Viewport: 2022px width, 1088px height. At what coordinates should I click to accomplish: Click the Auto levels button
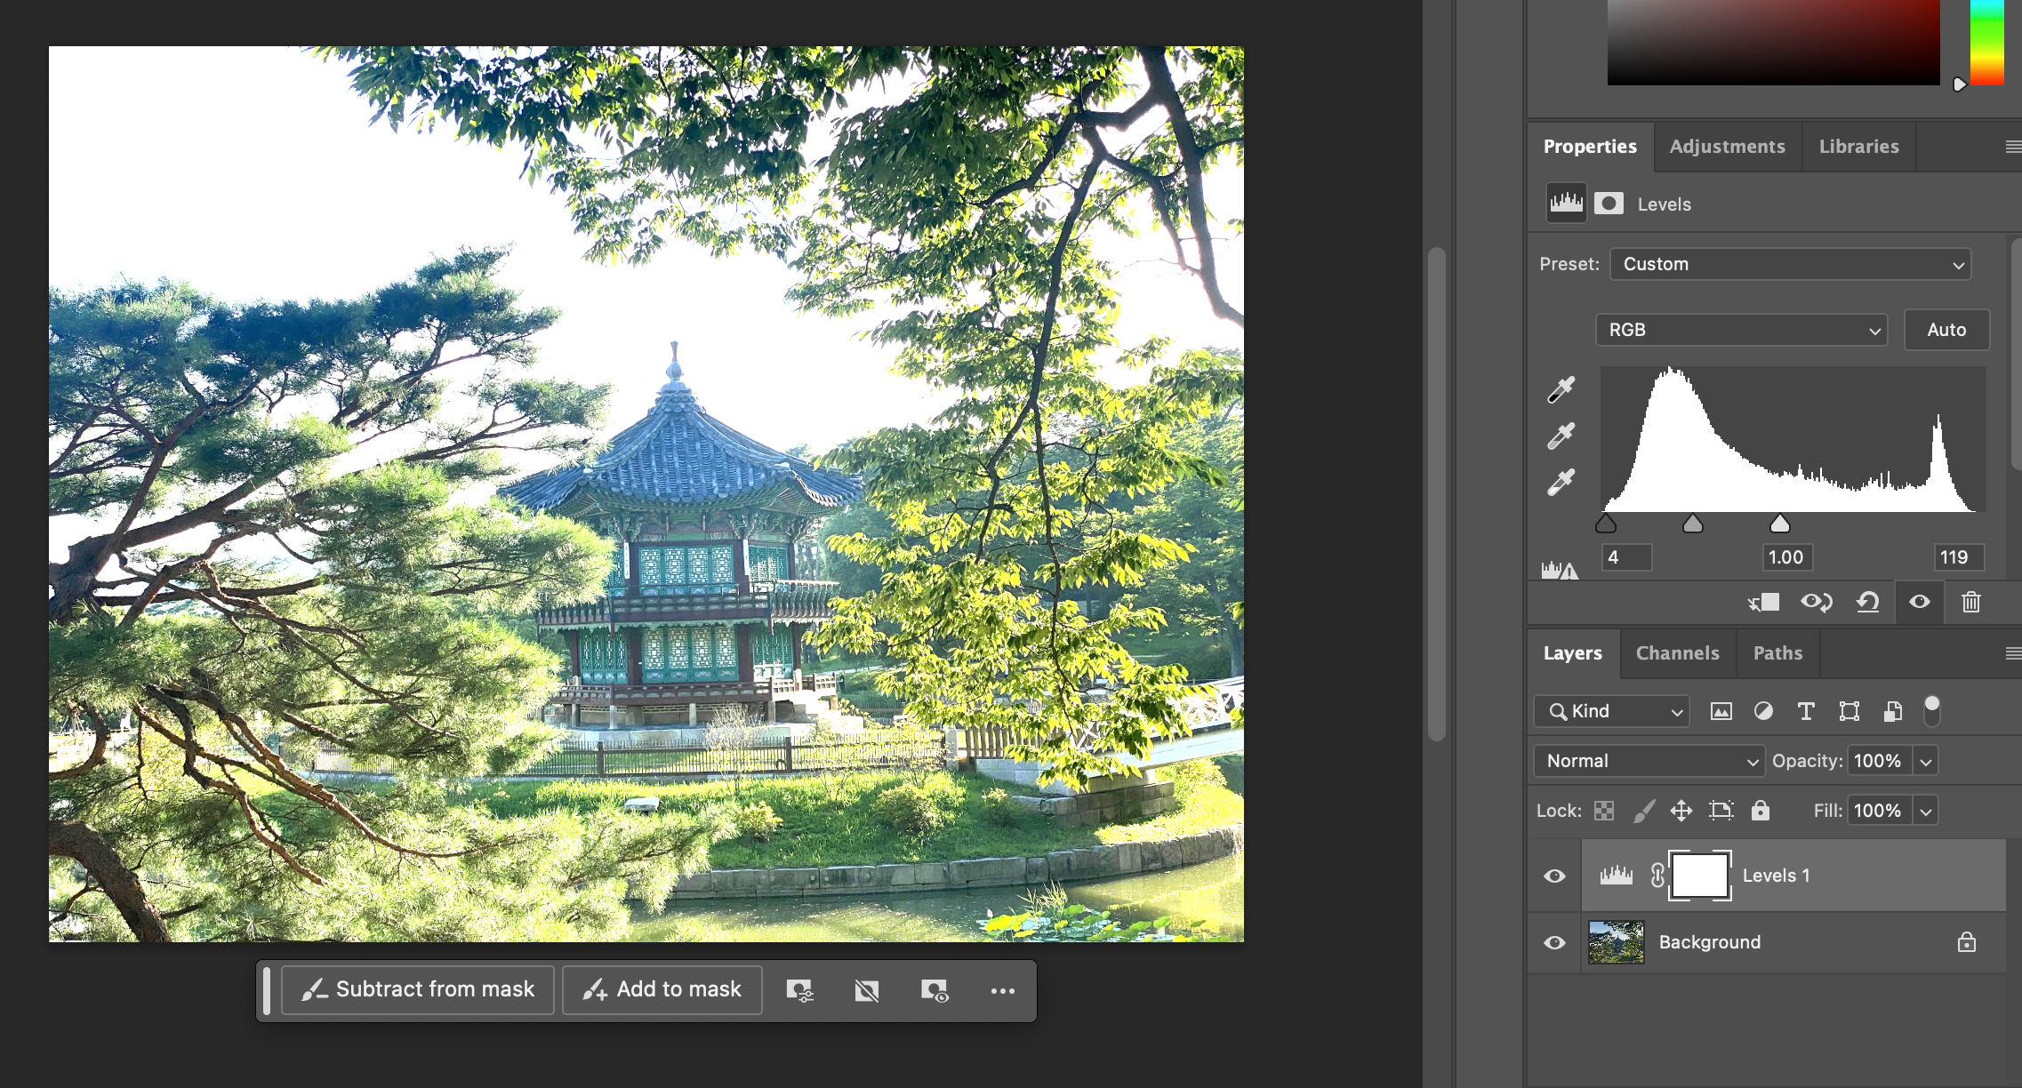click(1946, 330)
